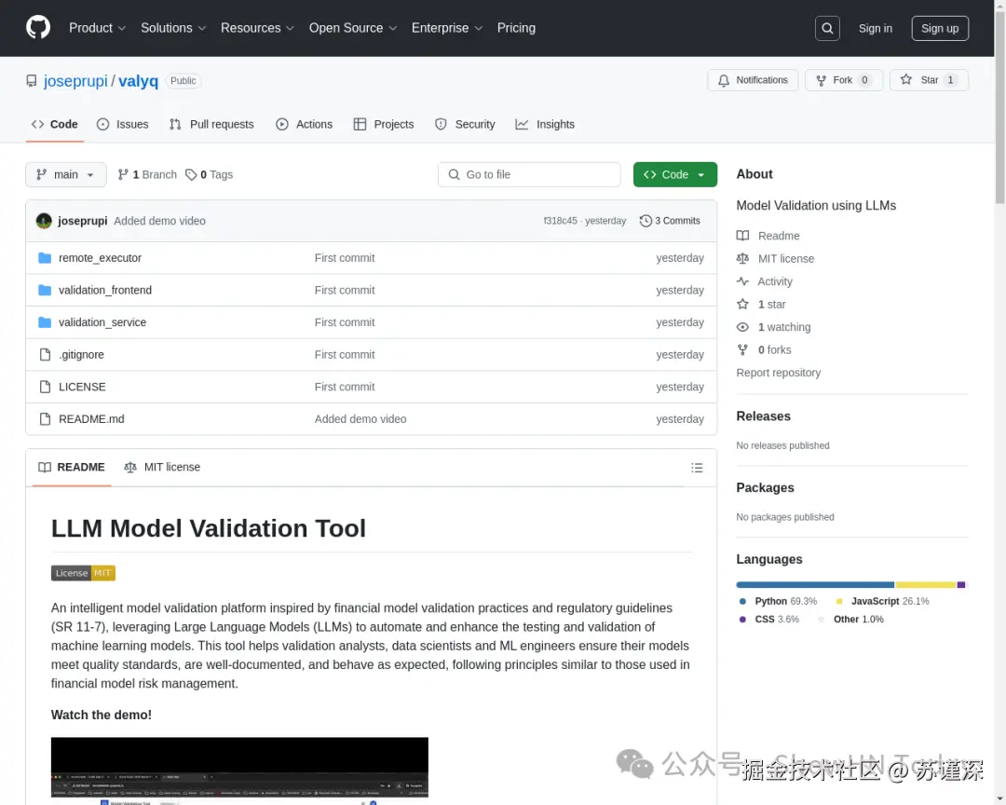
Task: Open the README outline list icon
Action: tap(696, 468)
